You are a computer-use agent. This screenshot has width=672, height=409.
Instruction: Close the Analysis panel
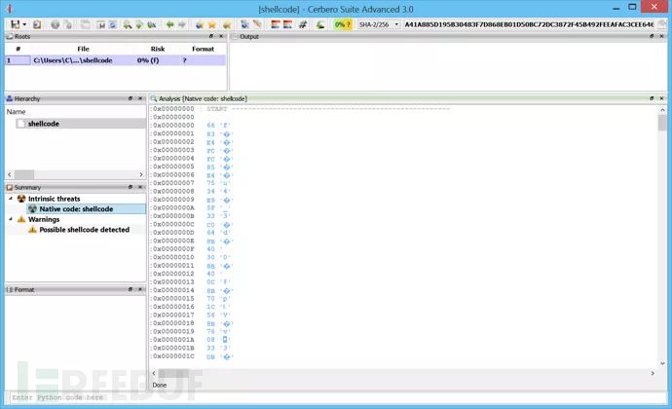point(661,98)
